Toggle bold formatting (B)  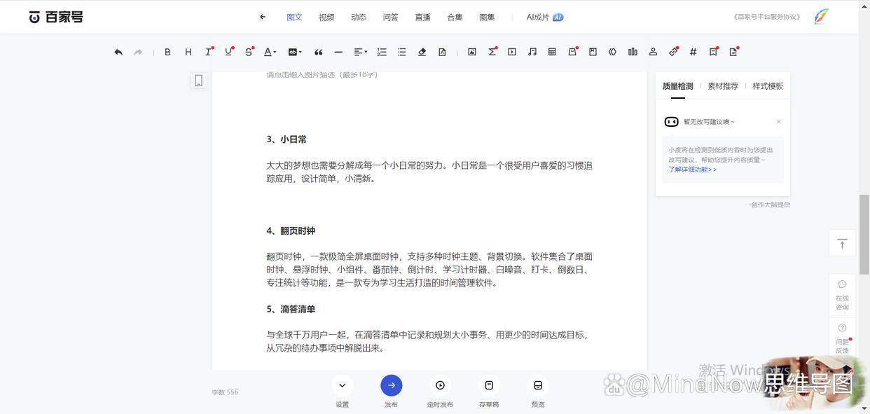(167, 52)
